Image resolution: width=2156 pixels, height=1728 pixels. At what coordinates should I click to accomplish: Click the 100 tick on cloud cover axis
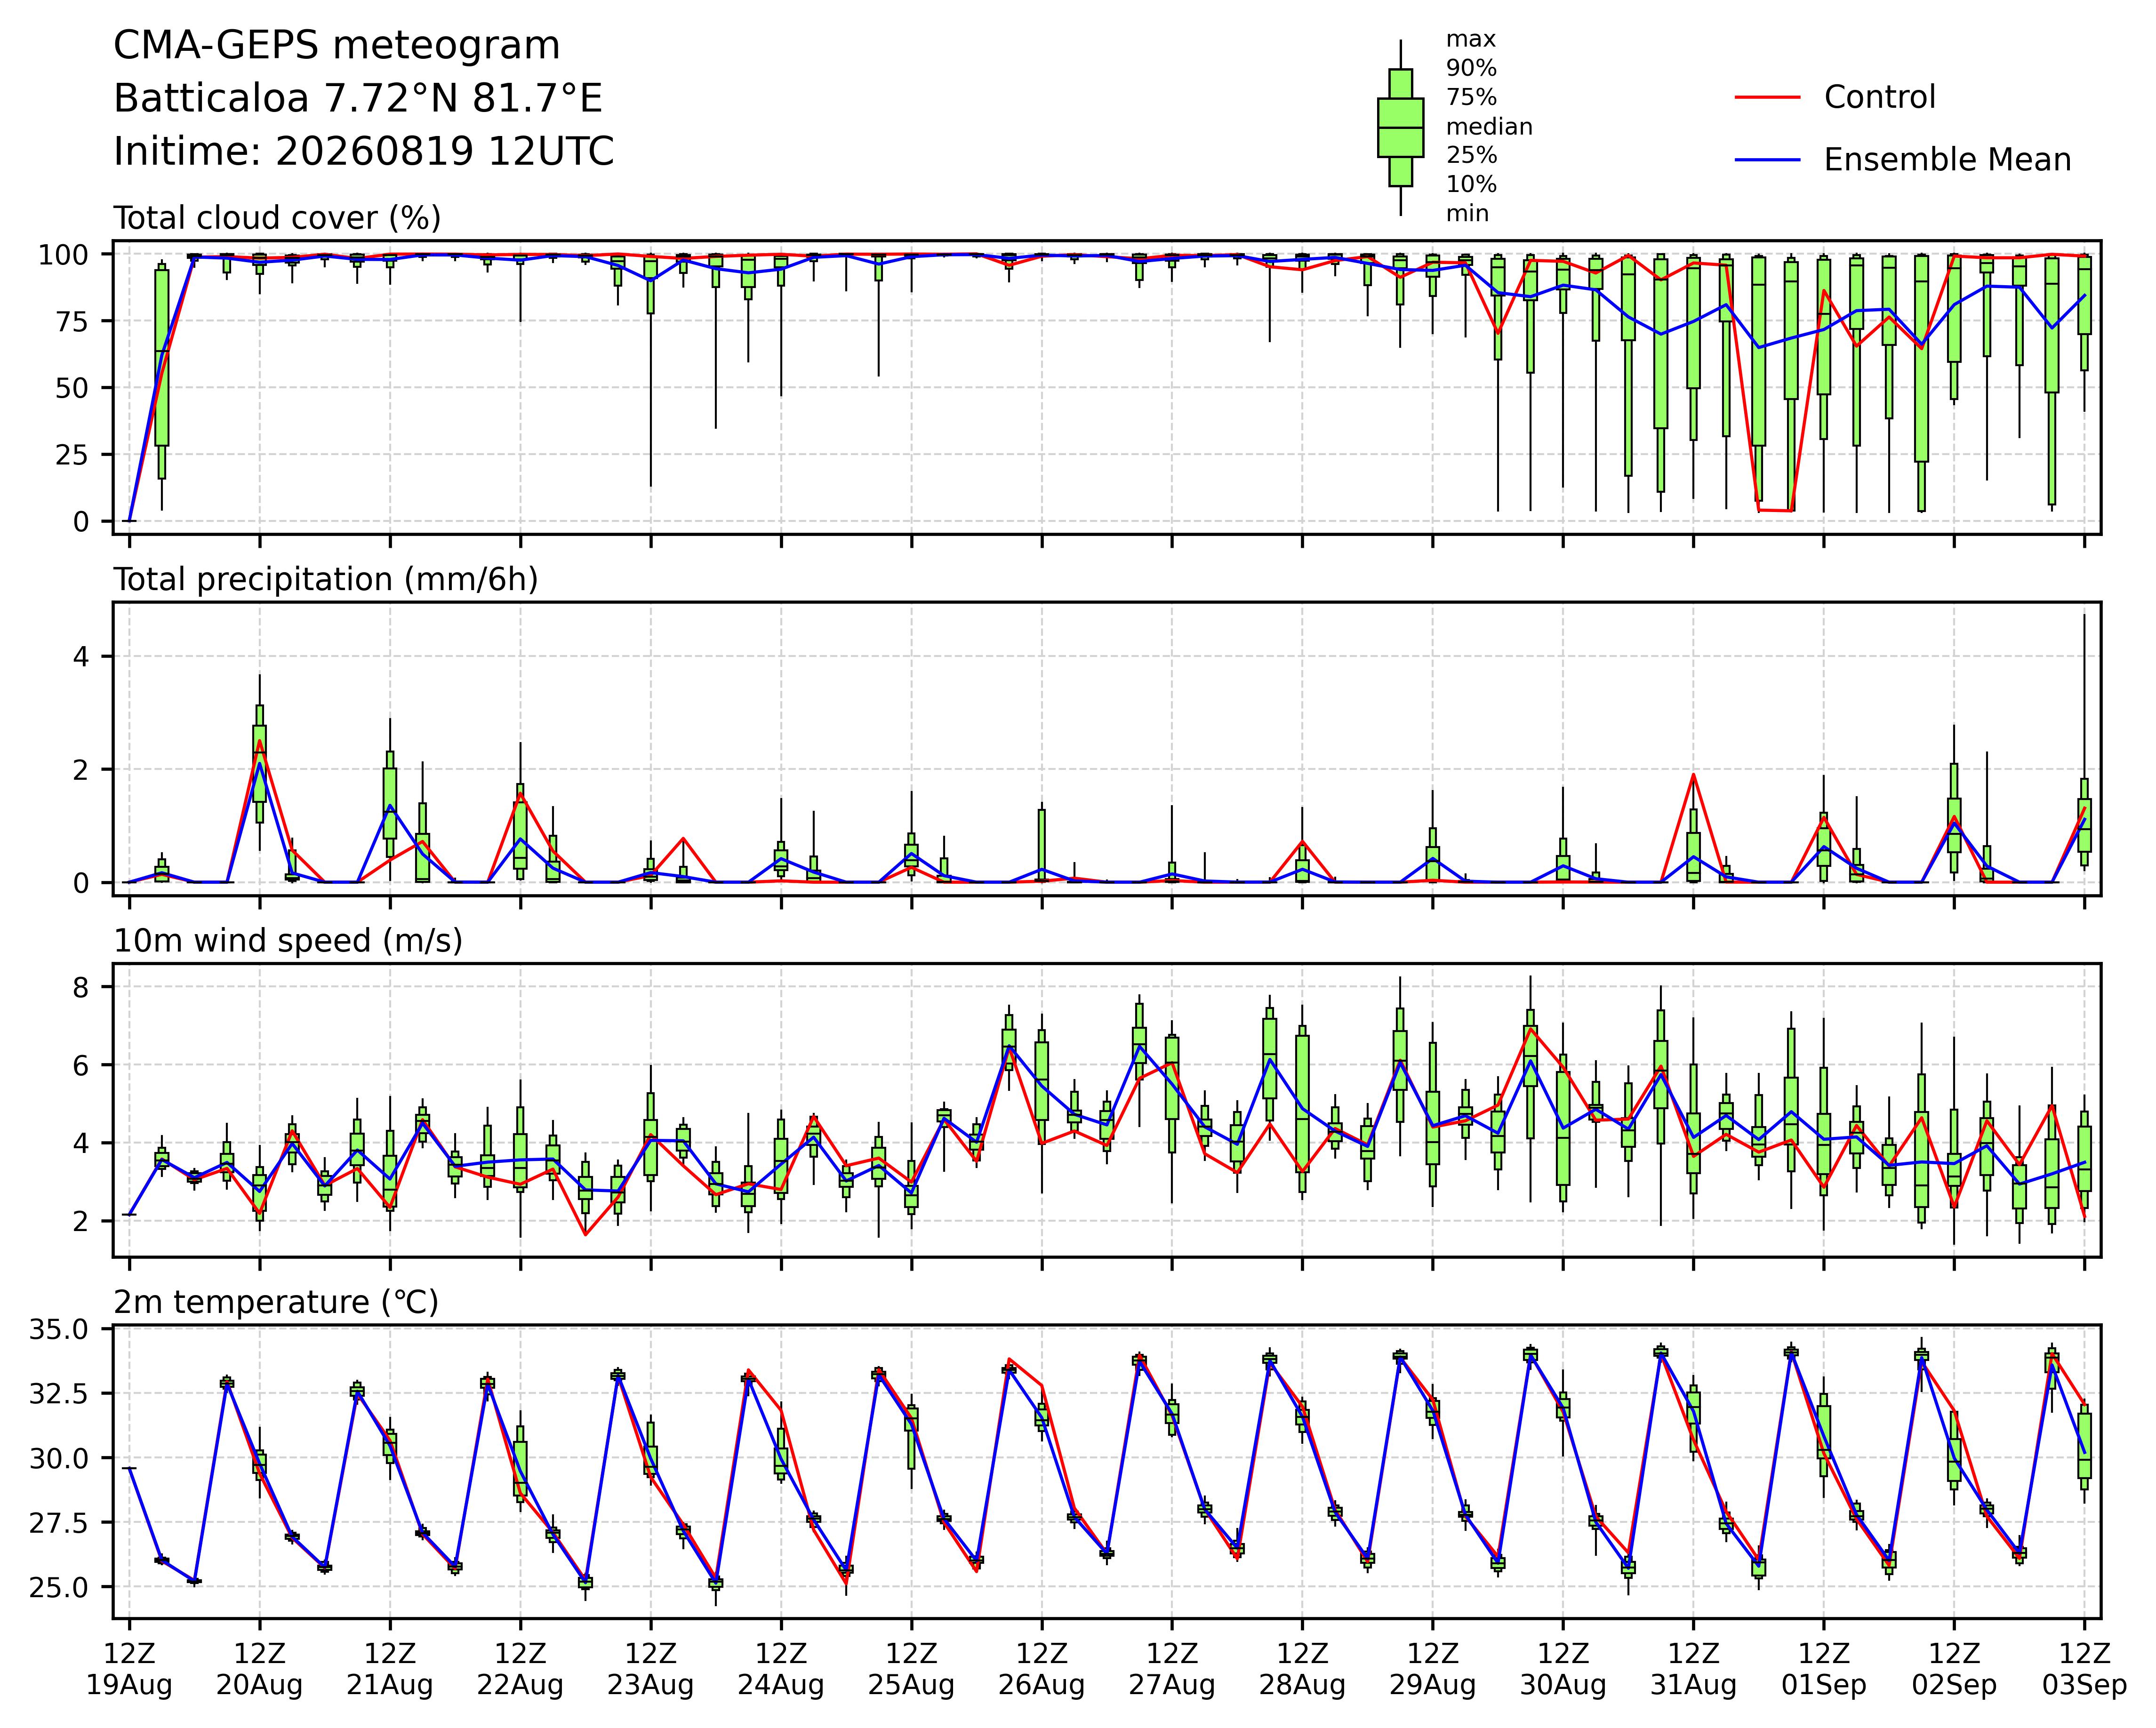coord(63,255)
